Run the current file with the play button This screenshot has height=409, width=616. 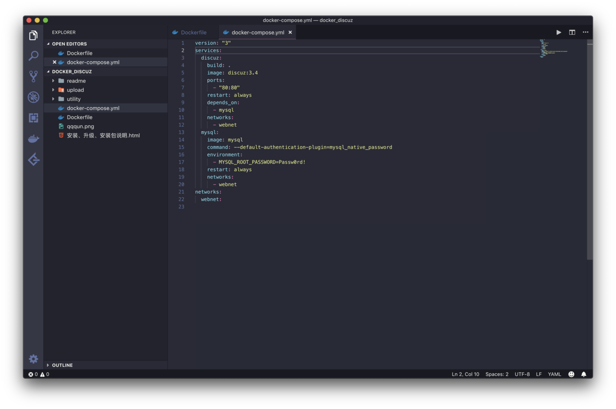(558, 32)
